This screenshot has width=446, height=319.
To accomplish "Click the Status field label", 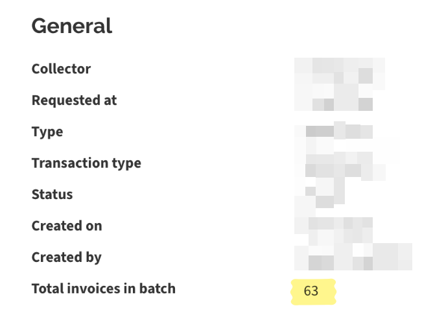I will [52, 195].
